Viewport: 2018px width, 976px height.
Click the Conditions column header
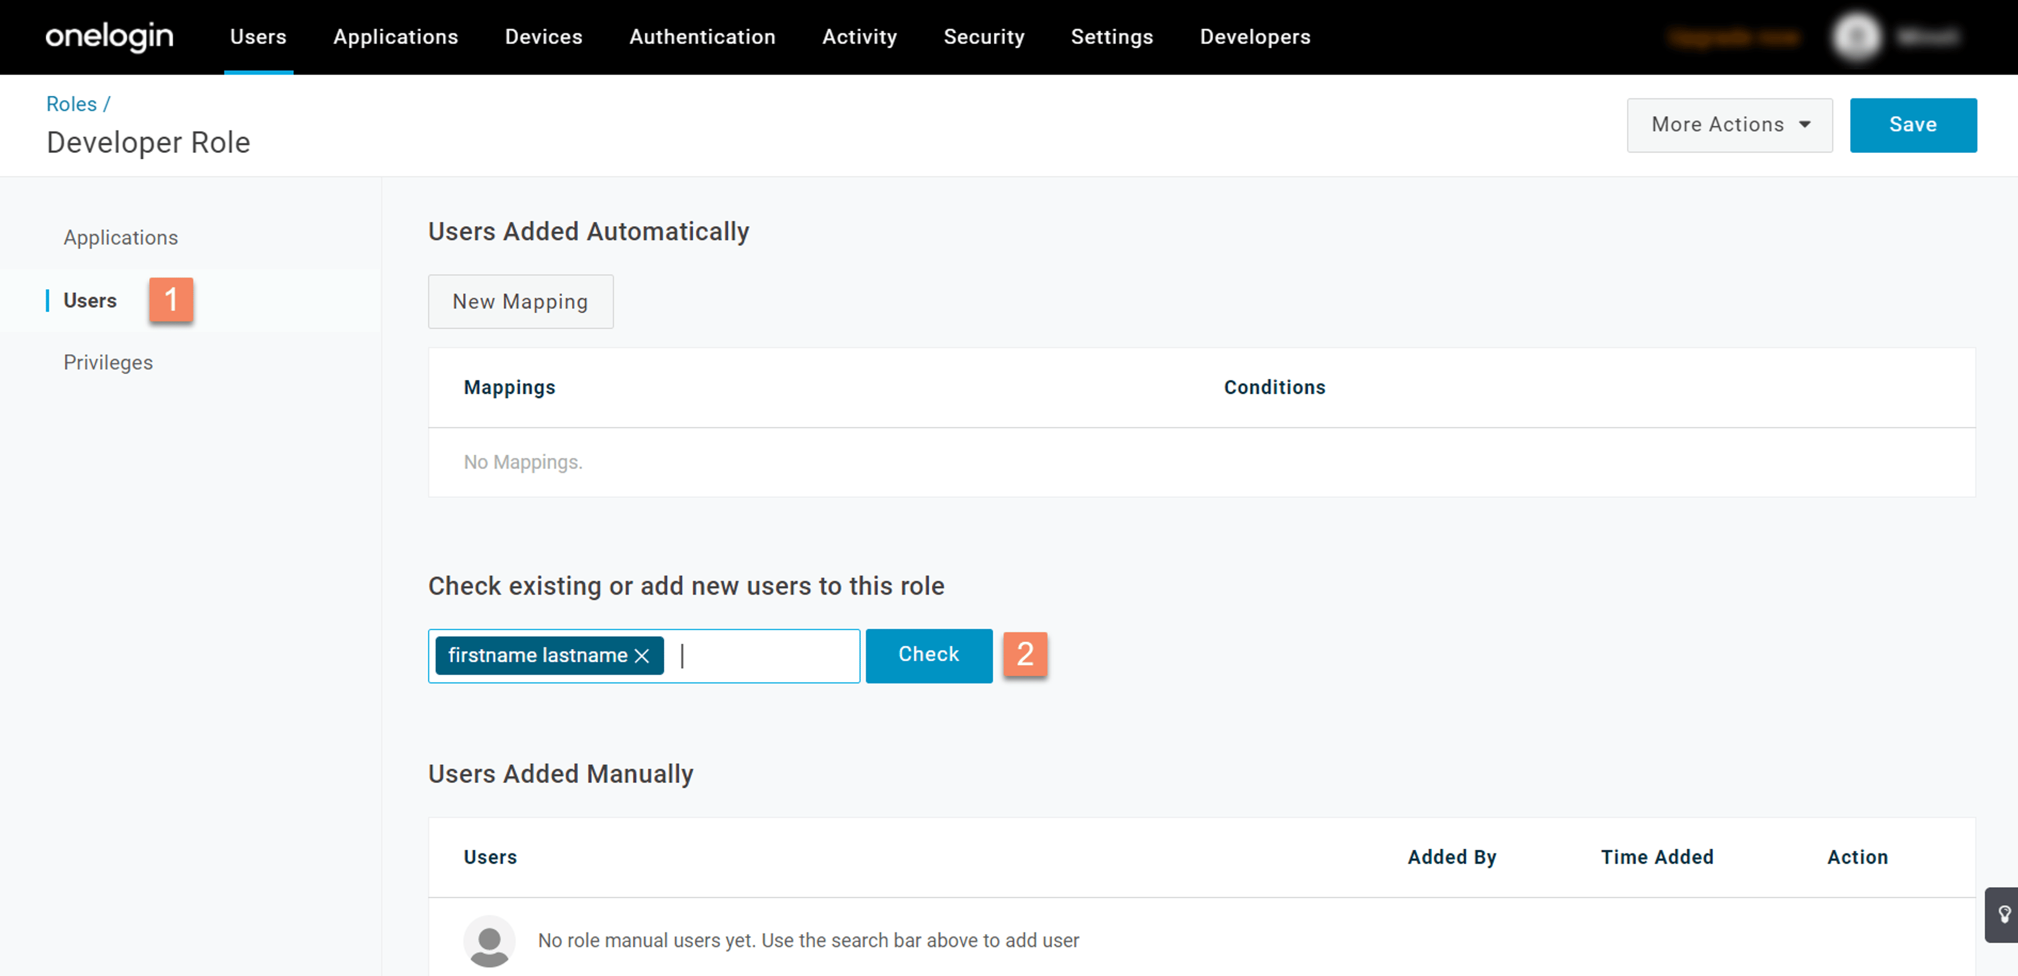pyautogui.click(x=1274, y=387)
